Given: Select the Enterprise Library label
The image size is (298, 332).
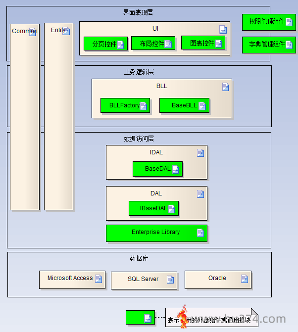Looking at the screenshot, I should coord(155,232).
